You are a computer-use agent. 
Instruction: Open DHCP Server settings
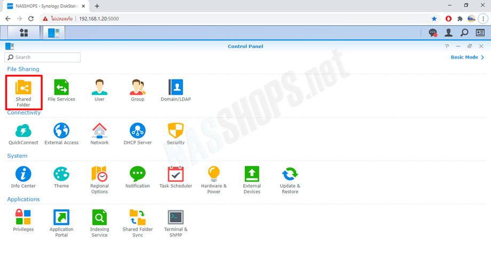pyautogui.click(x=138, y=134)
